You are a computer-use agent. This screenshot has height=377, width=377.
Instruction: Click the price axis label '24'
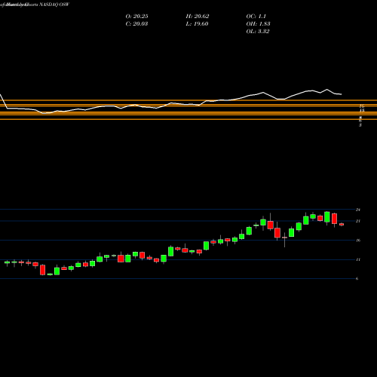tap(358, 210)
